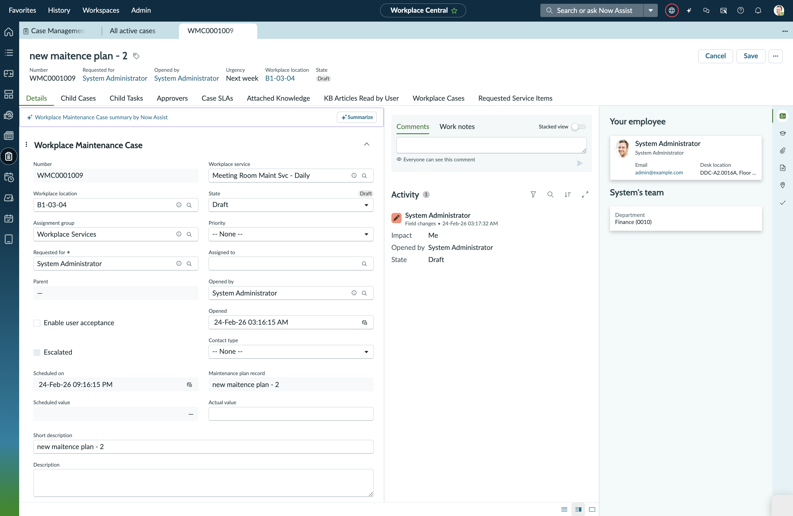Send the comment with paper plane icon
Image resolution: width=793 pixels, height=516 pixels.
[x=580, y=163]
